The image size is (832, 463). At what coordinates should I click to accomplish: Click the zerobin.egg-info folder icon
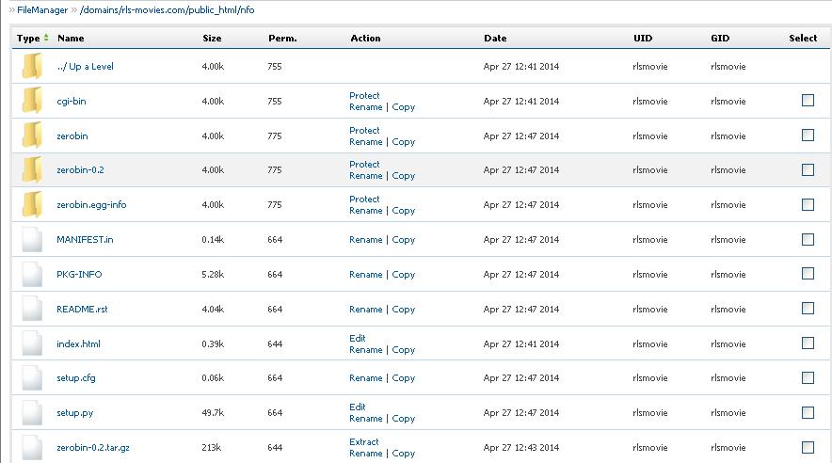pyautogui.click(x=32, y=204)
